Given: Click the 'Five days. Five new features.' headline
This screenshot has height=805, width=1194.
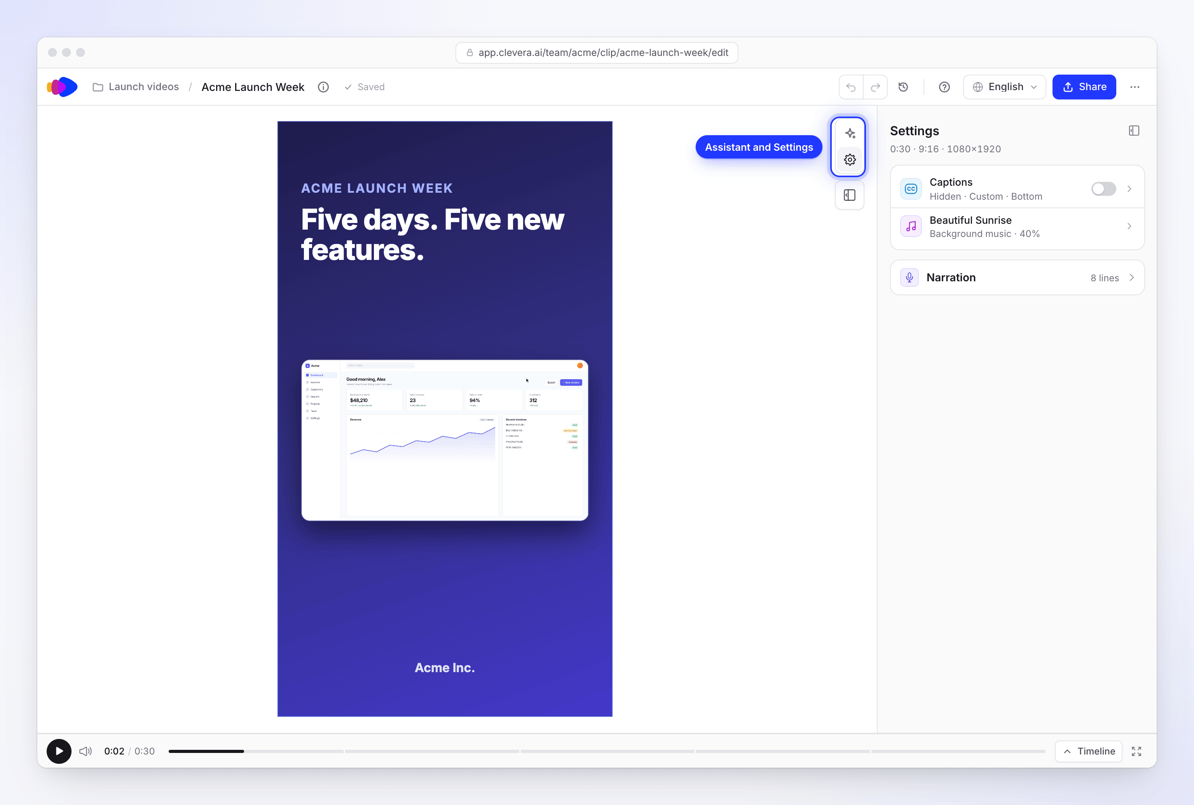Looking at the screenshot, I should [433, 235].
